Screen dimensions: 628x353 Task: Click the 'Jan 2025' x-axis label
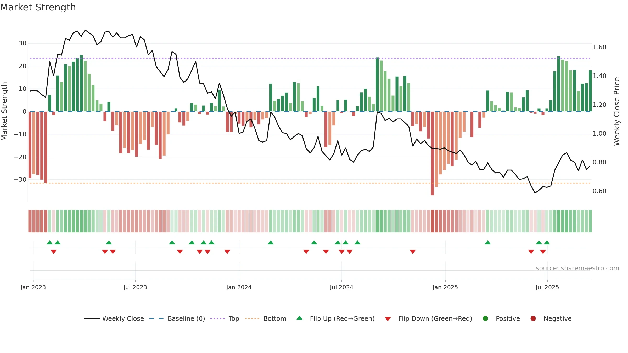click(x=445, y=287)
